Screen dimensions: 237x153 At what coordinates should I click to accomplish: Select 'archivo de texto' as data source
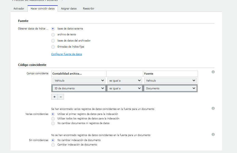pos(53,34)
